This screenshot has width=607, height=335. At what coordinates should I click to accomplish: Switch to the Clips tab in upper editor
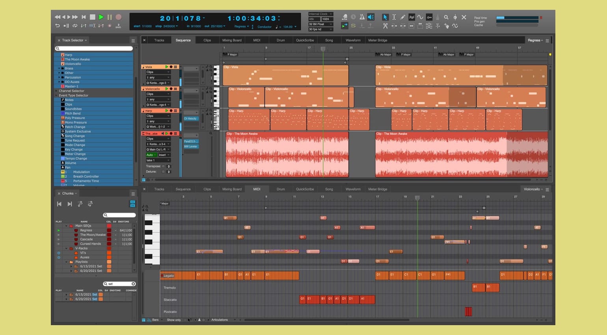coord(207,40)
